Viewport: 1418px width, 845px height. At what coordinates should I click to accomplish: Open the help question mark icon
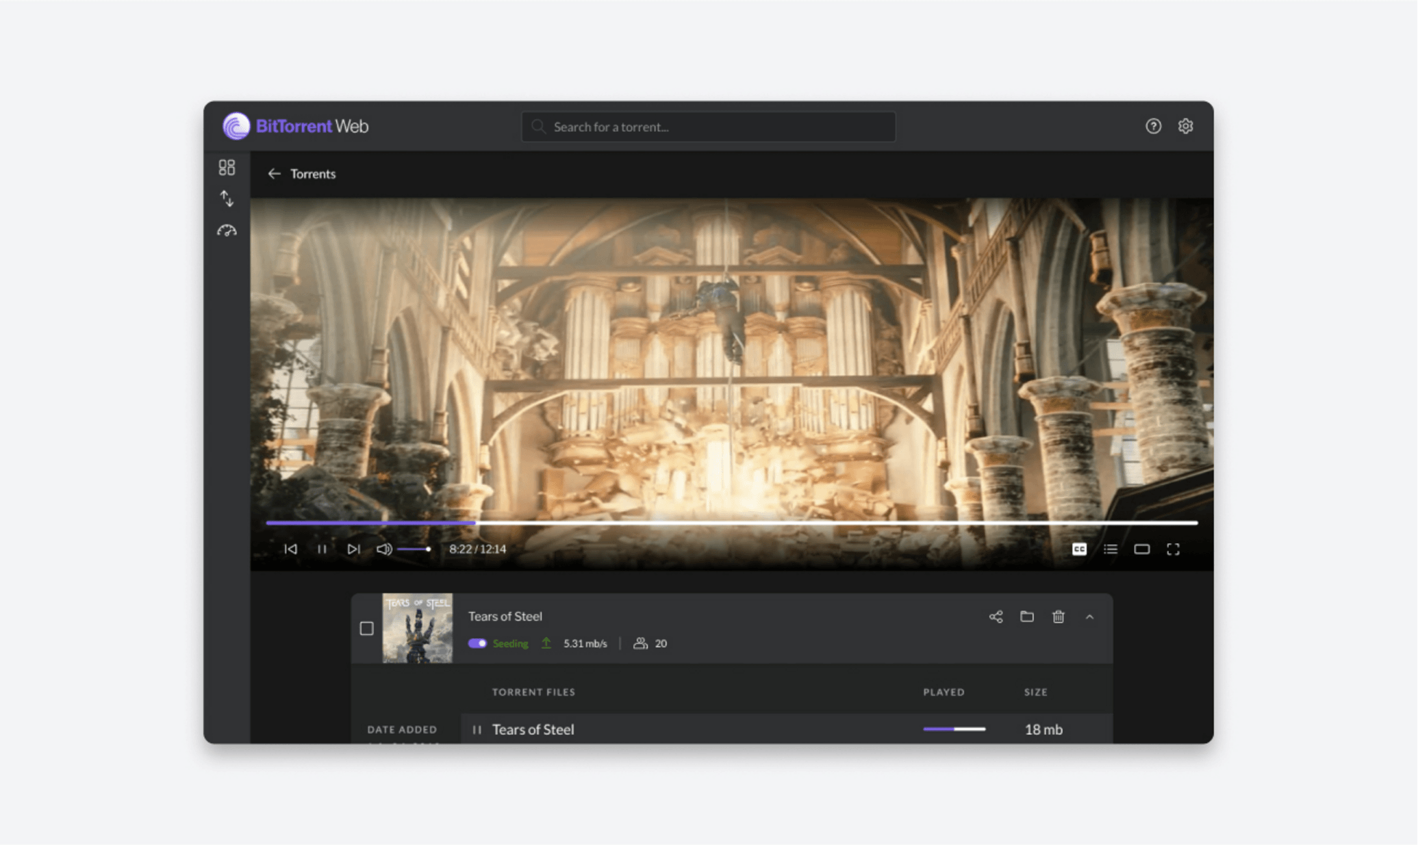[1153, 126]
